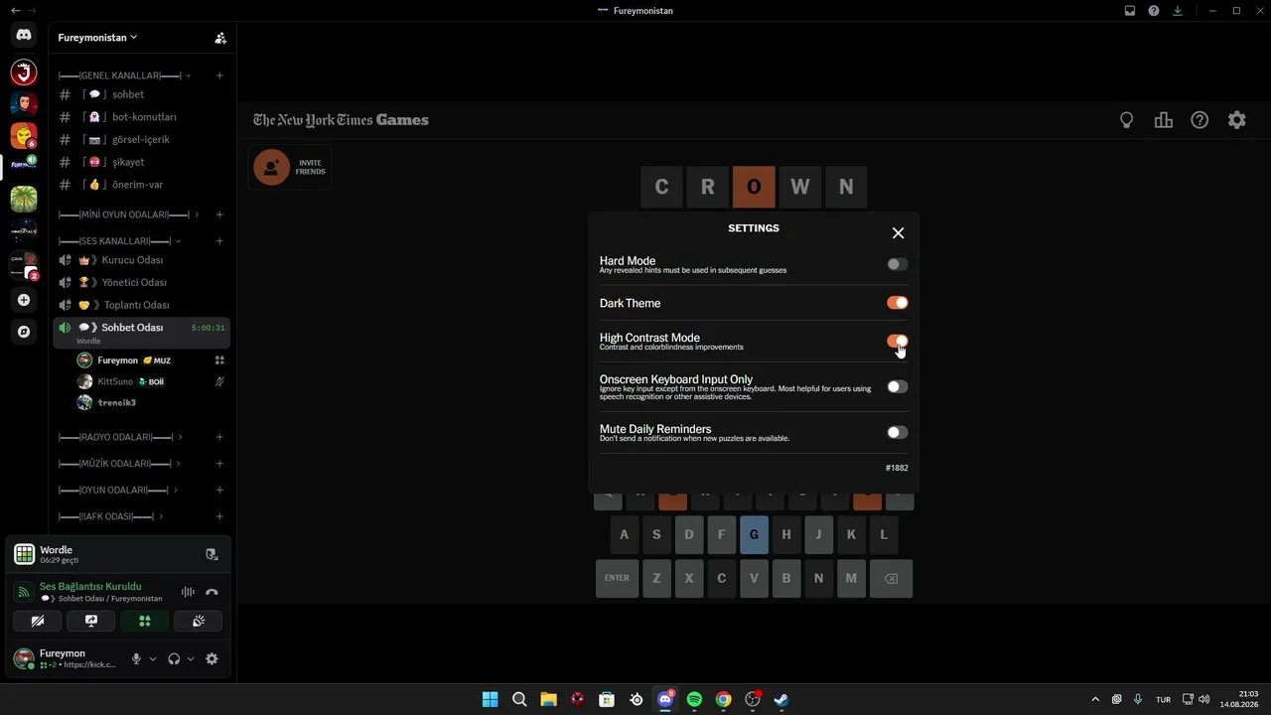Image resolution: width=1271 pixels, height=715 pixels.
Task: Mute microphone in user panel
Action: point(137,658)
